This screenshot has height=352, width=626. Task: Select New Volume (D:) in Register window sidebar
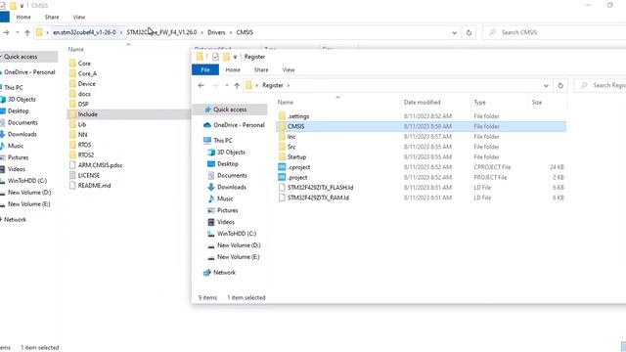point(239,245)
